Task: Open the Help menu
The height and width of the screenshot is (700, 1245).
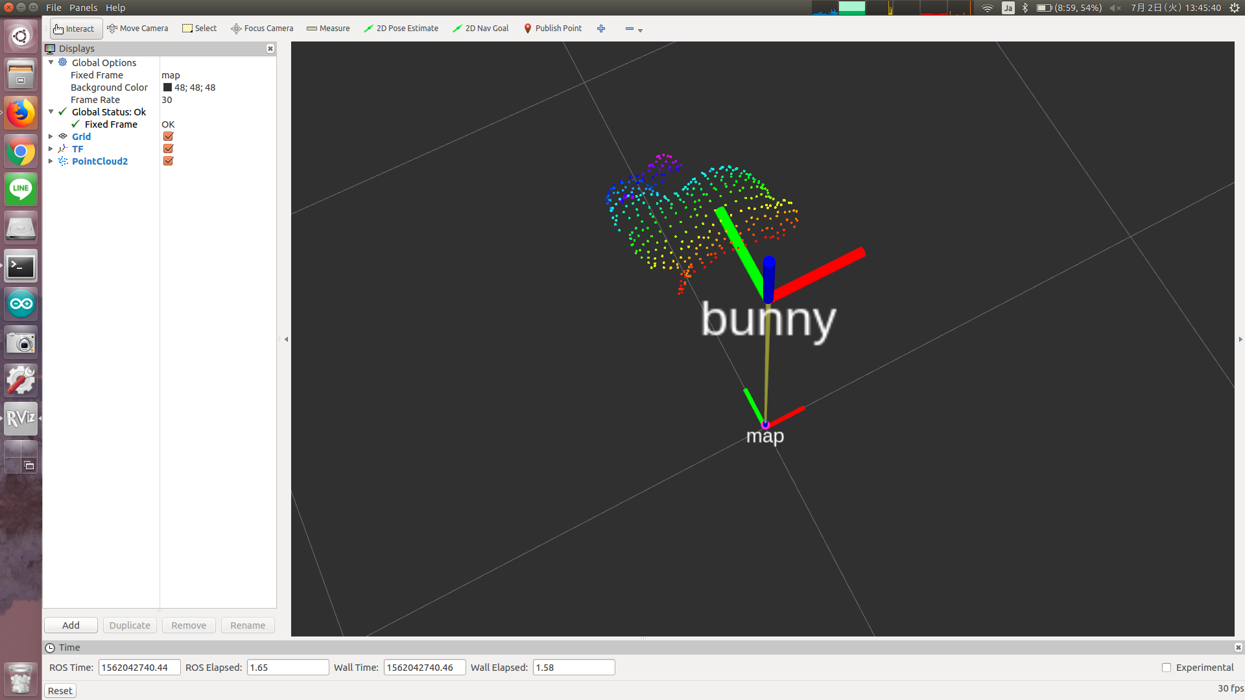Action: pos(115,8)
